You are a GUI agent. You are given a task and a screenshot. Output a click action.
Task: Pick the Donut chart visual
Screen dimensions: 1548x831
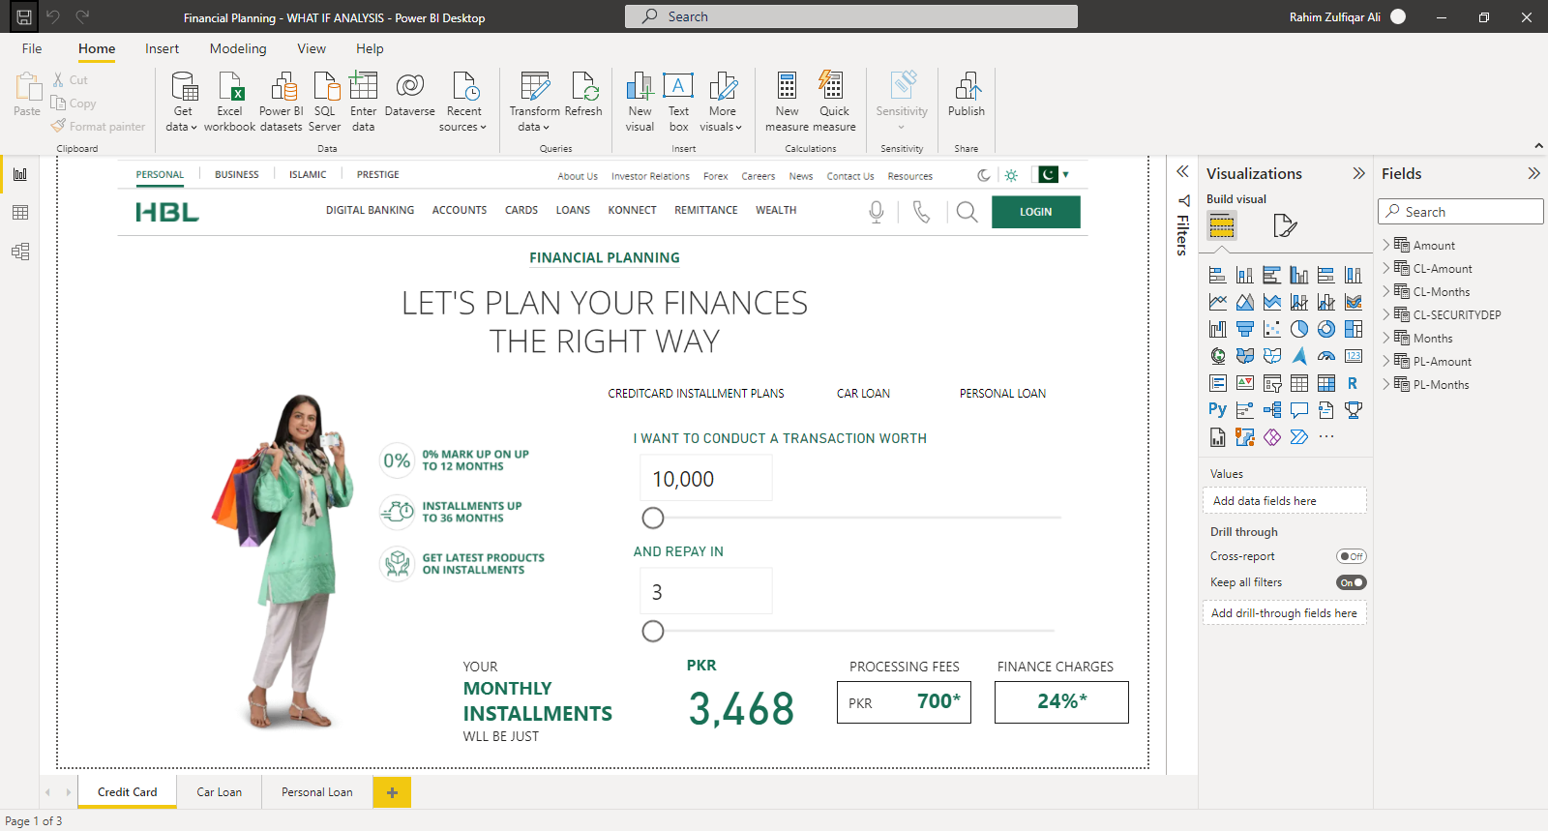pos(1326,329)
